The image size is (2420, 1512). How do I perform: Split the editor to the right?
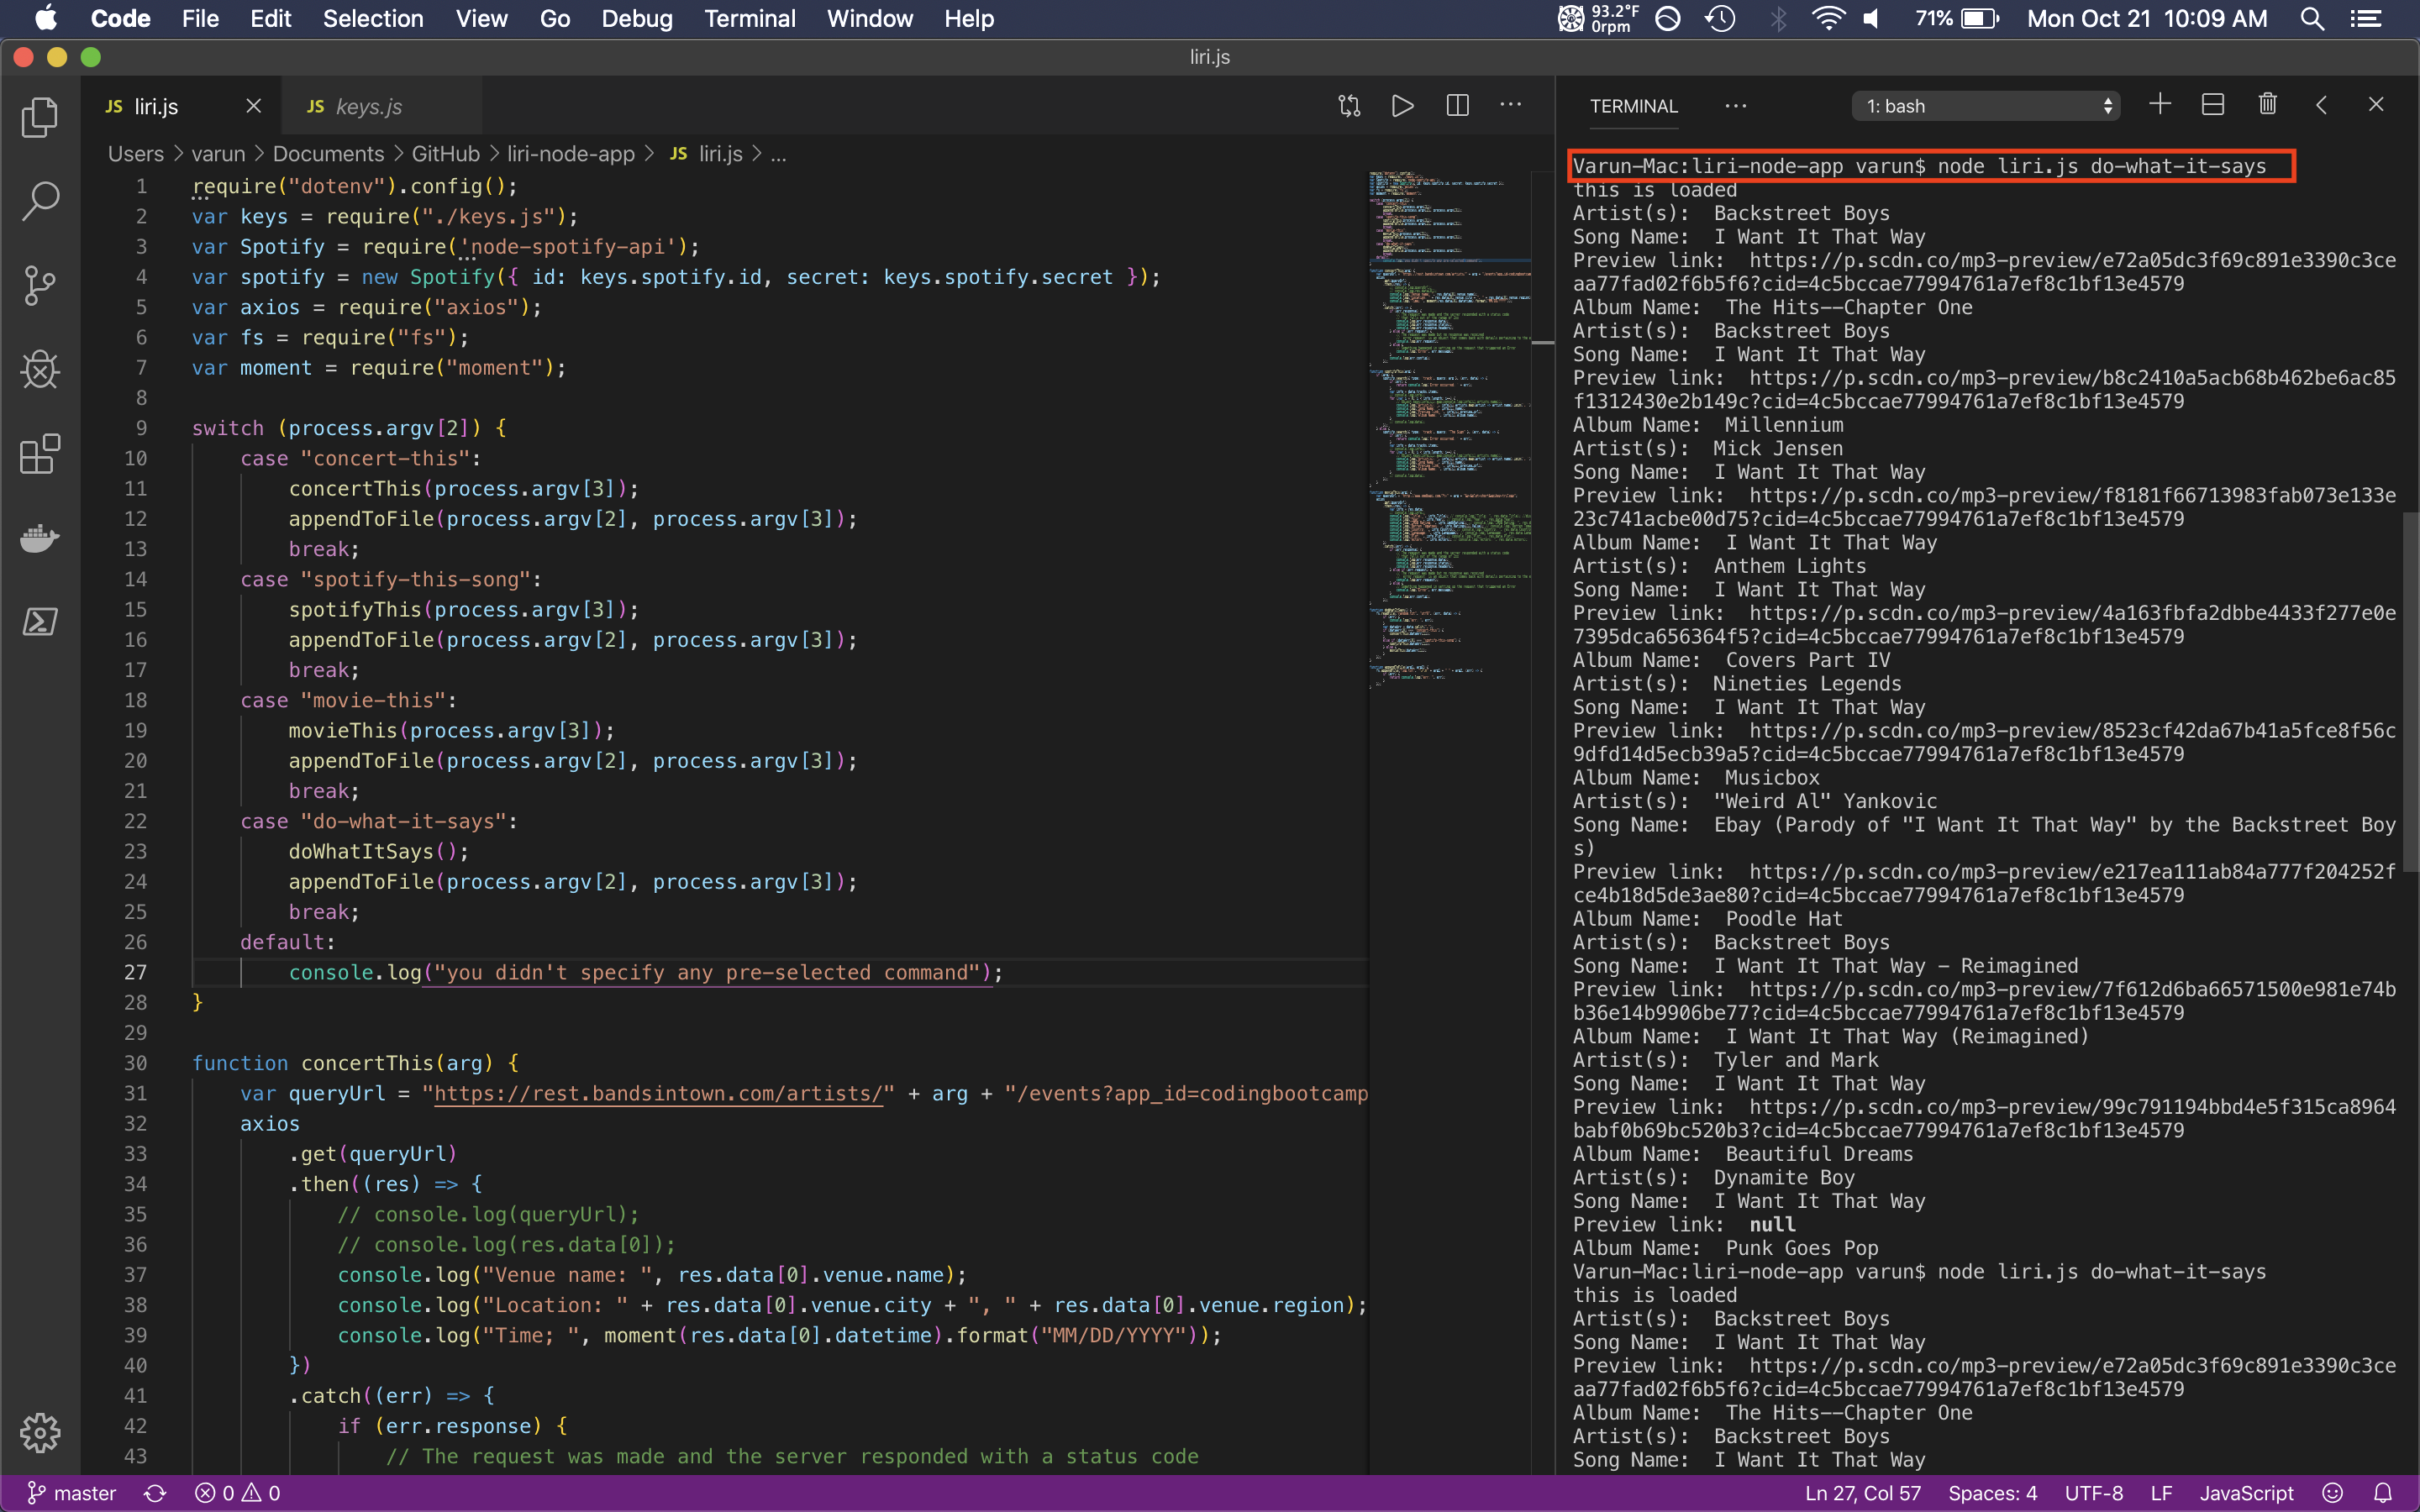(x=1457, y=106)
